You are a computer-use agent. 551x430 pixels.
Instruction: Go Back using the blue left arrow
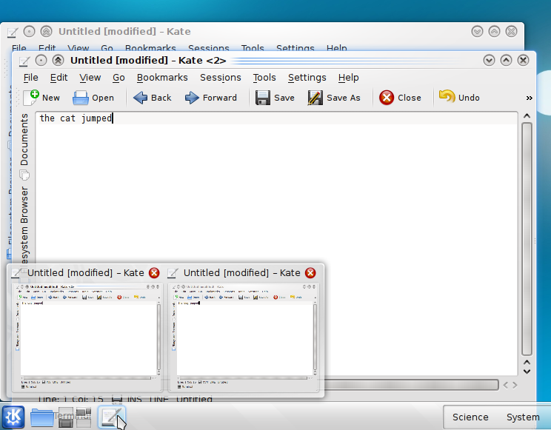(x=152, y=98)
